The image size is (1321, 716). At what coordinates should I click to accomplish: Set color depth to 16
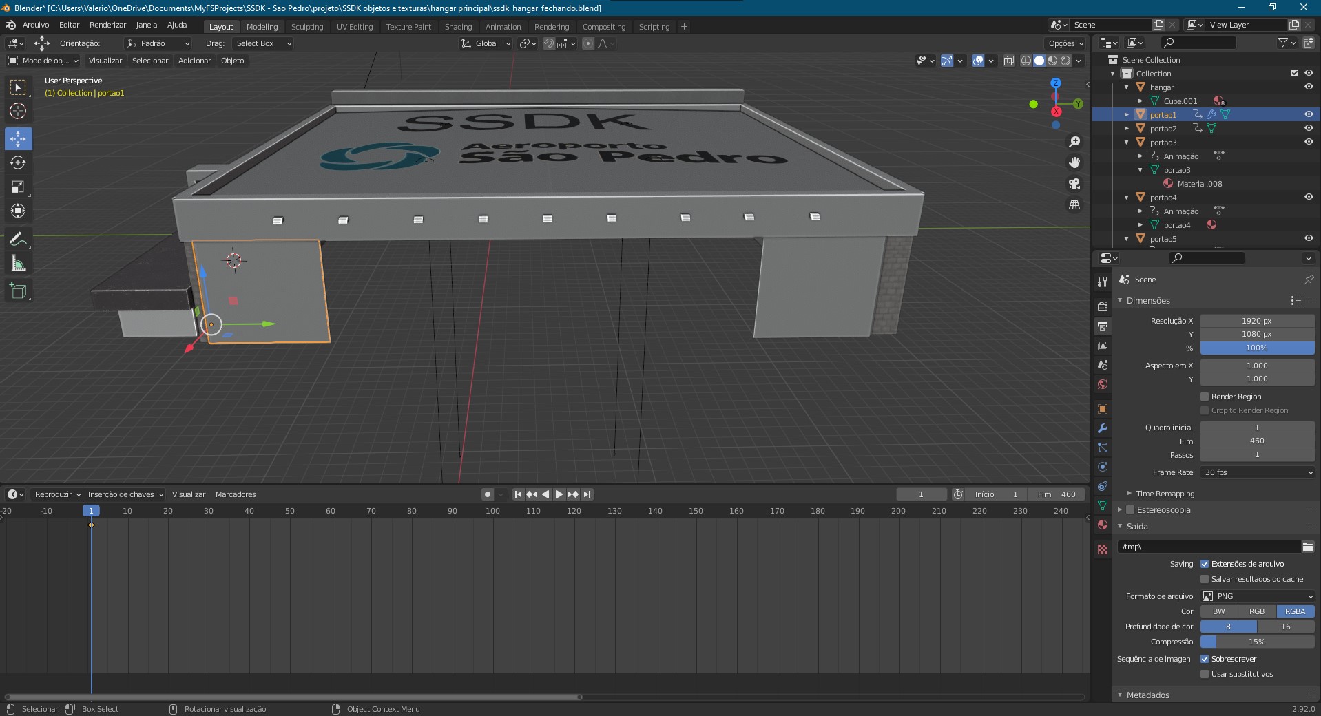[x=1286, y=626]
